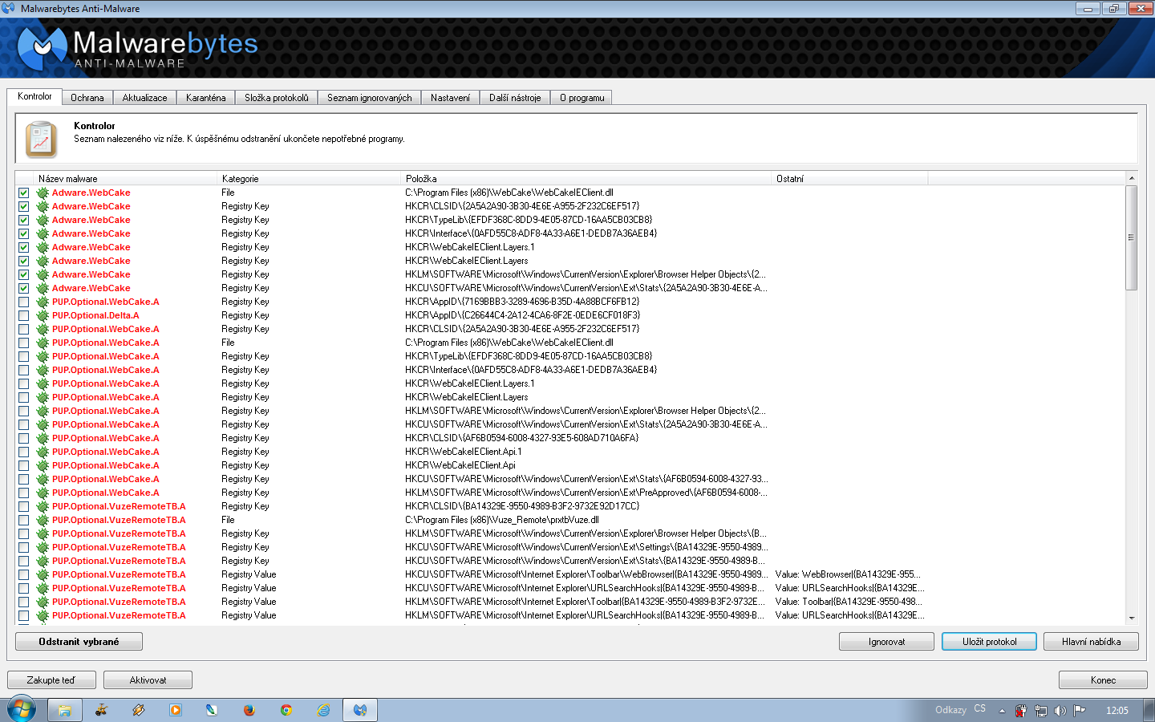The height and width of the screenshot is (722, 1155).
Task: Click bug icon of VuzeRemoteTB.A Ext\Settings row
Action: (x=43, y=547)
